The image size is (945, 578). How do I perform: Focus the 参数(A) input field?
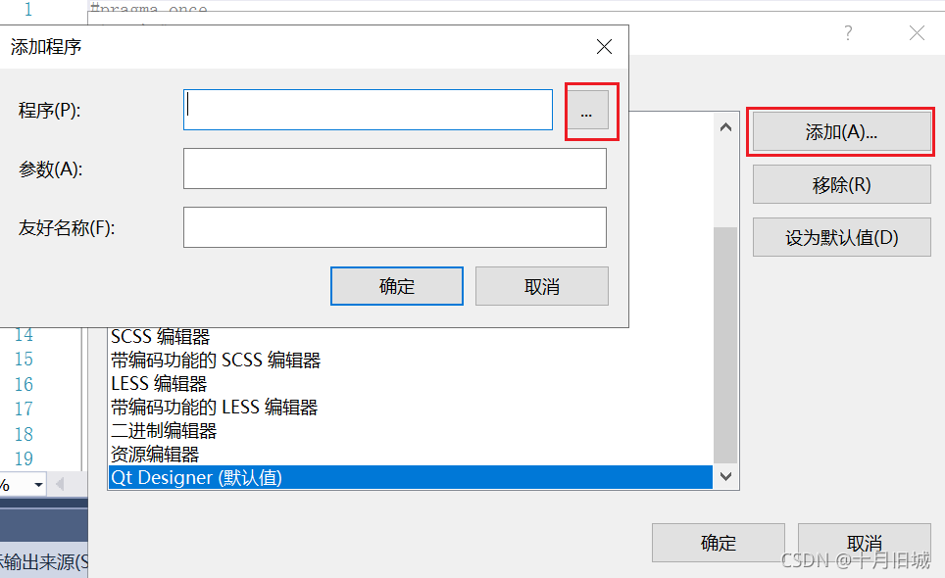(395, 169)
